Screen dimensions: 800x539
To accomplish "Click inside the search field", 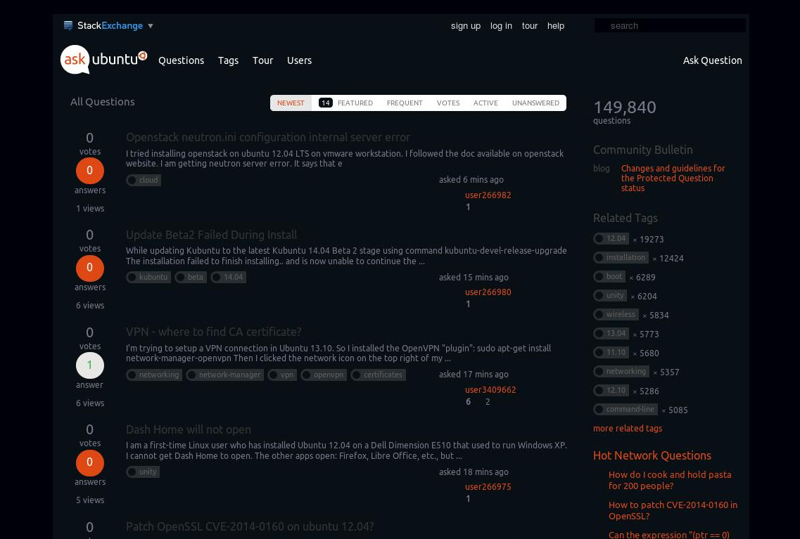I will (x=670, y=25).
